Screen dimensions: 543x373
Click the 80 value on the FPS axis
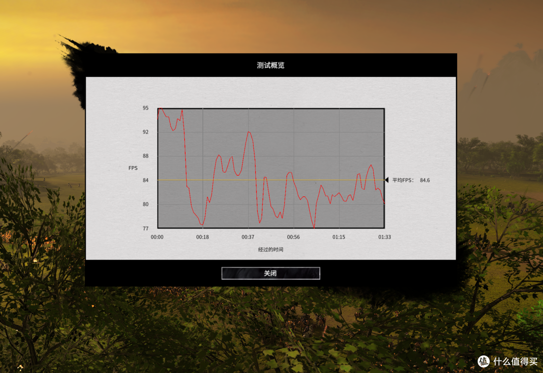tap(145, 204)
